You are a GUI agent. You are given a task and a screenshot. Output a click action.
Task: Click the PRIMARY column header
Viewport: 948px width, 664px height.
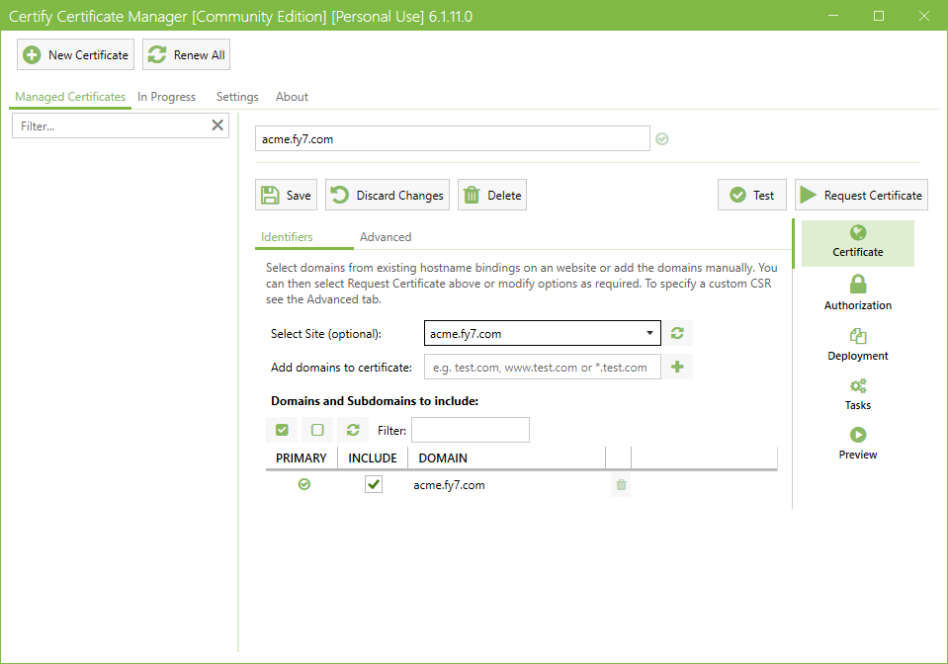(x=302, y=457)
